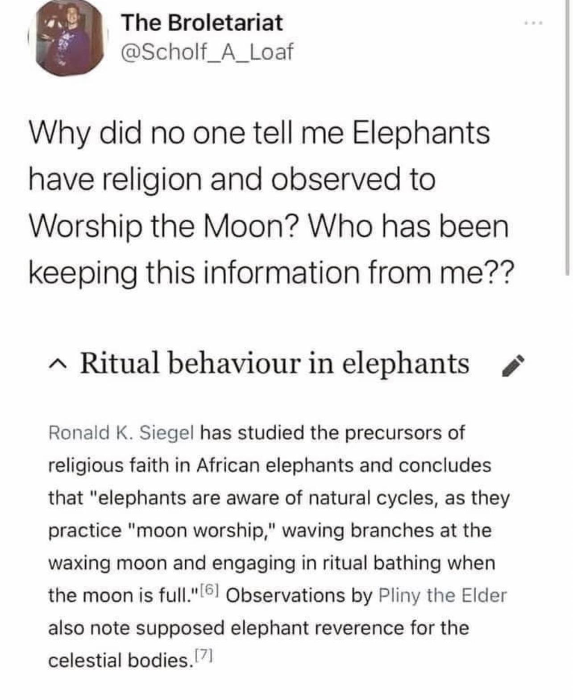Click the "celestial bodies" text
The height and width of the screenshot is (700, 573).
click(118, 660)
